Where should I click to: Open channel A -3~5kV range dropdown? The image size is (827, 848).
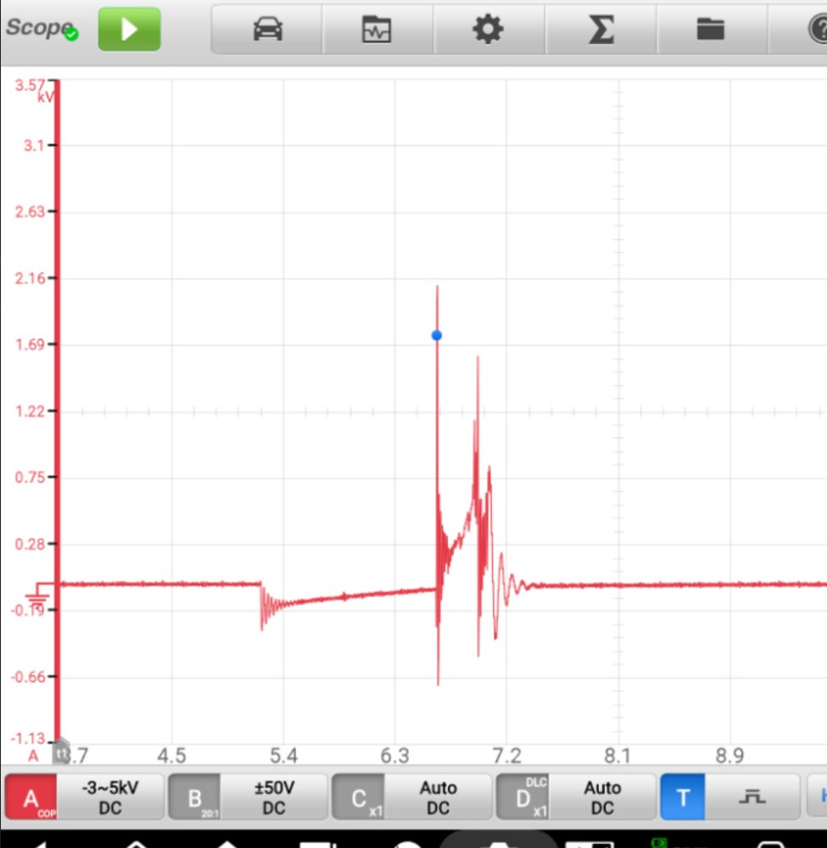(x=110, y=797)
